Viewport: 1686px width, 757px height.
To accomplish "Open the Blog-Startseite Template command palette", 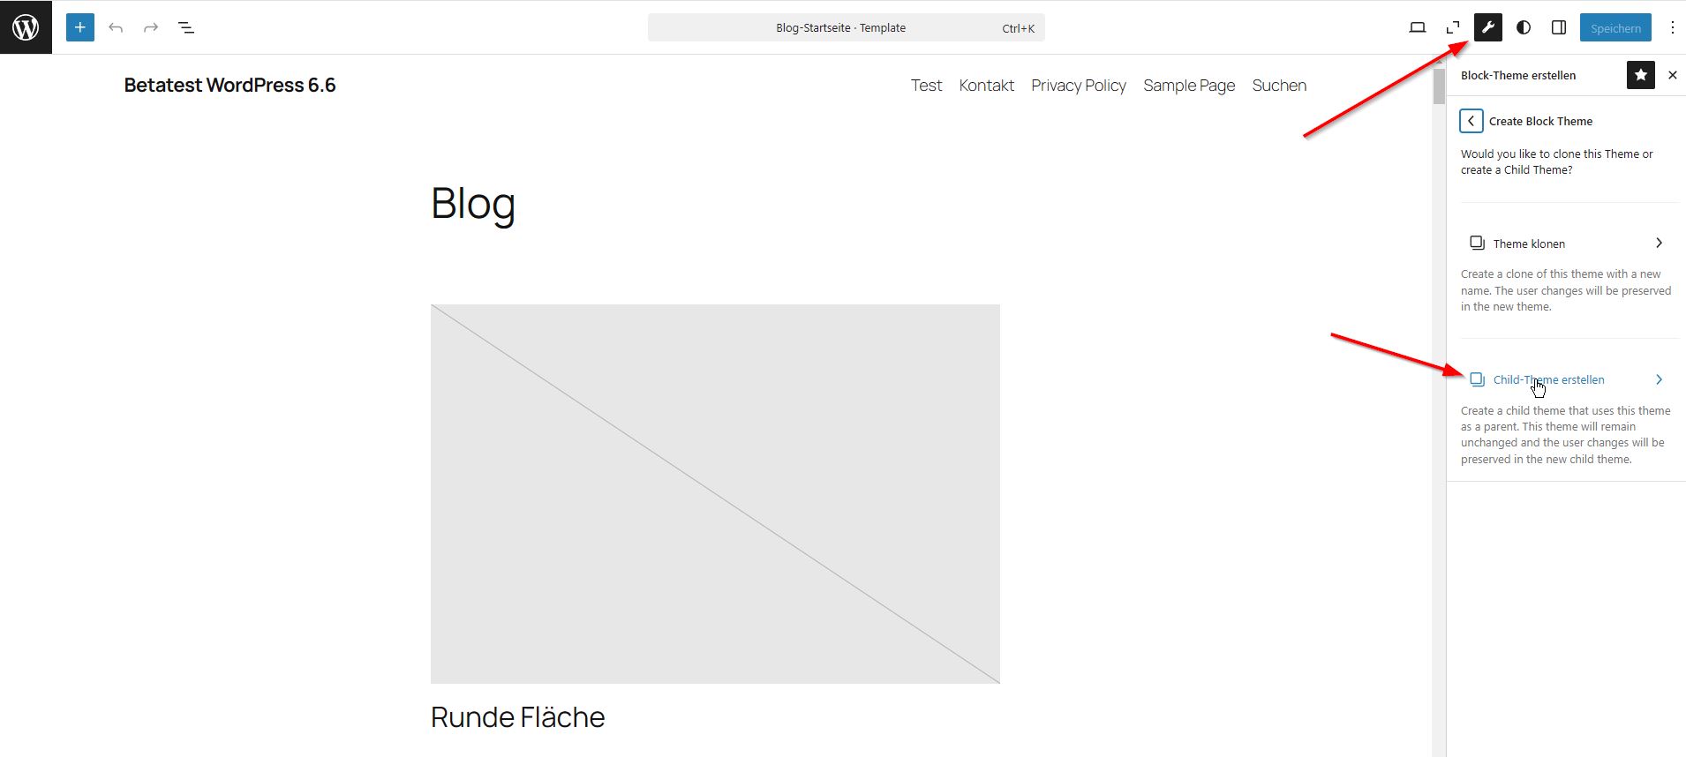I will pyautogui.click(x=846, y=27).
